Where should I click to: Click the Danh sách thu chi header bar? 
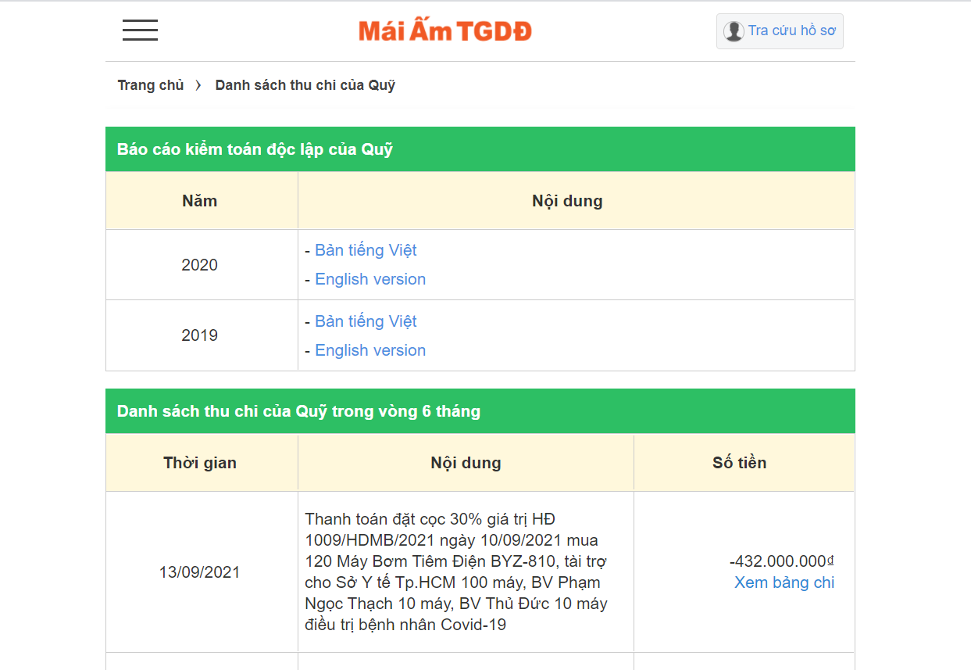[298, 410]
